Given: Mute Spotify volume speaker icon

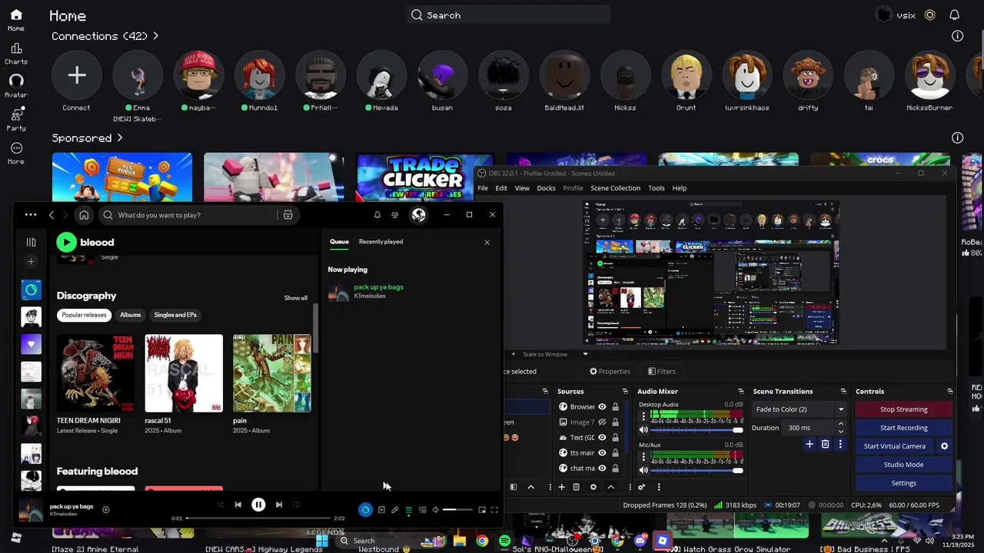Looking at the screenshot, I should point(436,510).
